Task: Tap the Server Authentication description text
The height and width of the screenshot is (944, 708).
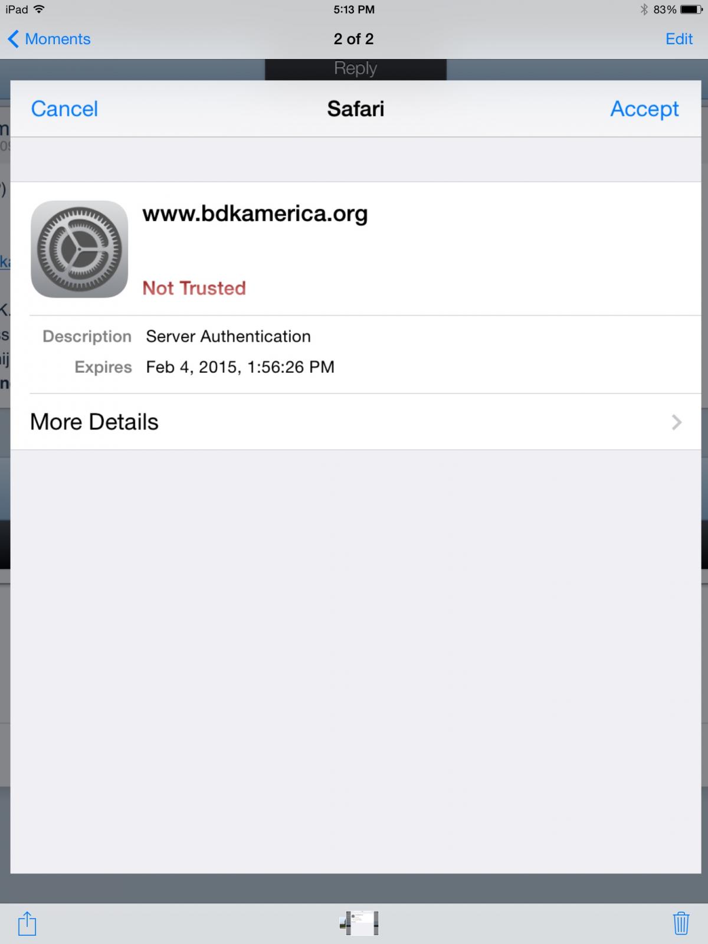Action: 228,336
